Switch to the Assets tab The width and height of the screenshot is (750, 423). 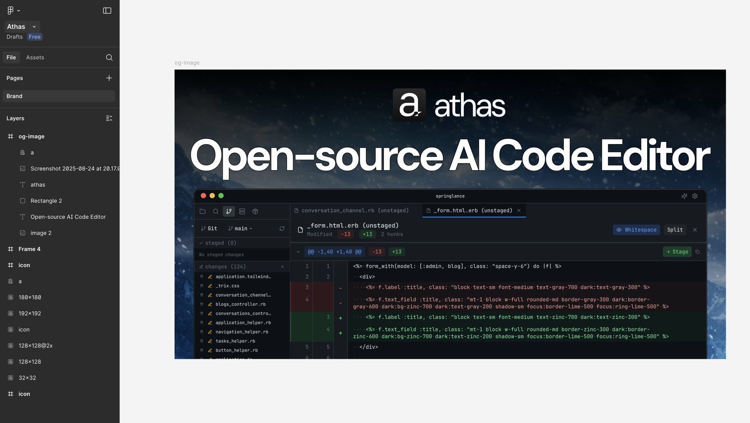pos(35,57)
